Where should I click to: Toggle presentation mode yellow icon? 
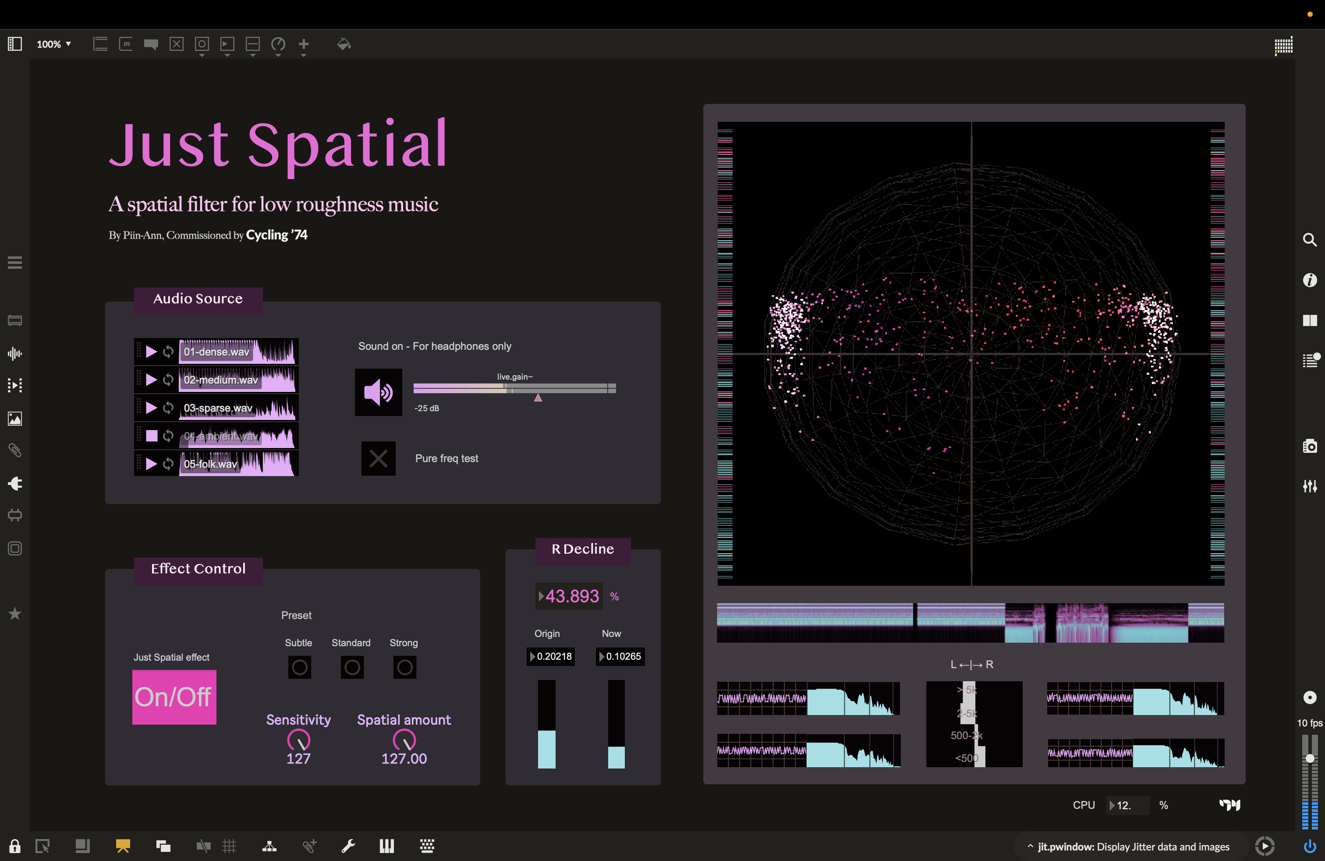coord(123,846)
